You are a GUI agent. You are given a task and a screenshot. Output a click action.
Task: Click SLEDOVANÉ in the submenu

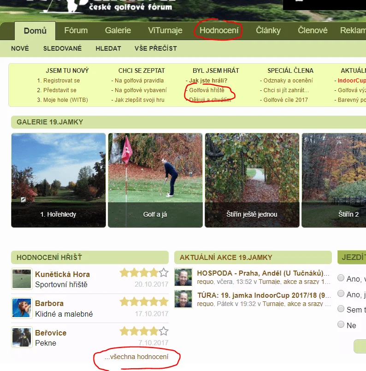point(62,48)
